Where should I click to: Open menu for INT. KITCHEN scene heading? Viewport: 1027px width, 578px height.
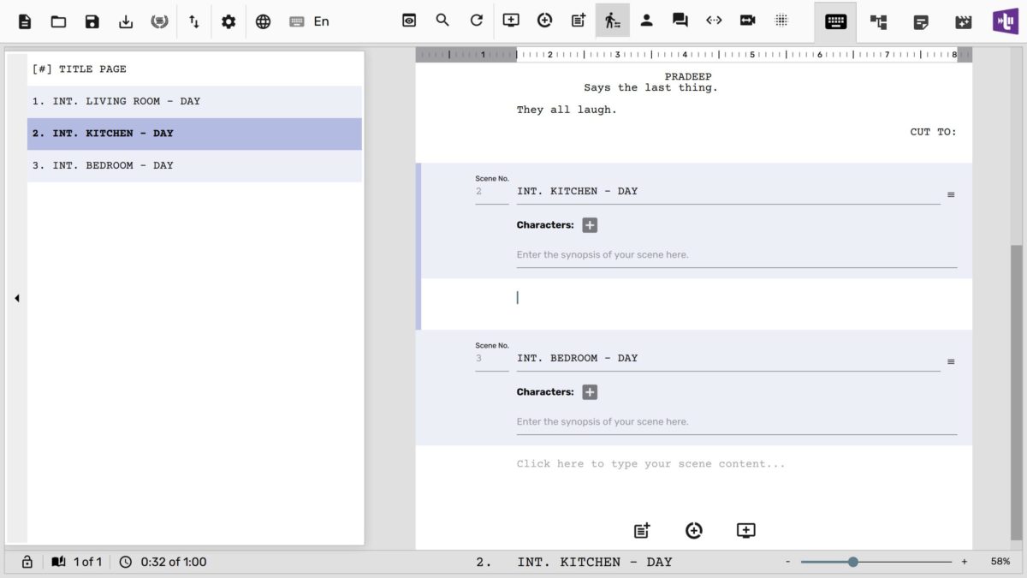pyautogui.click(x=951, y=195)
